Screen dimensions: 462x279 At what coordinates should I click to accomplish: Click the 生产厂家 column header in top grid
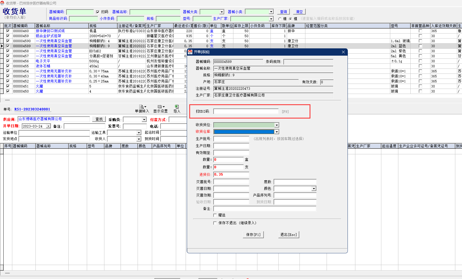coord(159,26)
